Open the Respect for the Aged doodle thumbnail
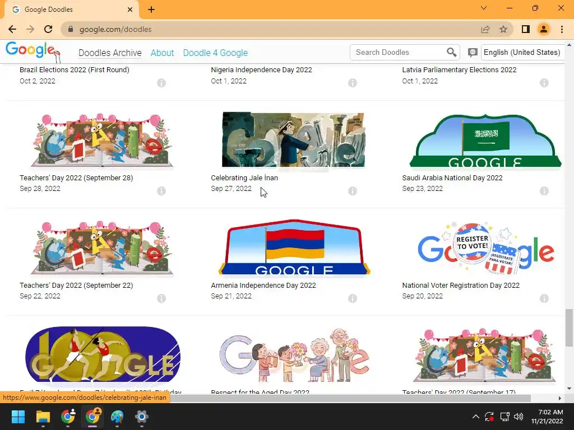This screenshot has height=430, width=574. click(x=294, y=356)
